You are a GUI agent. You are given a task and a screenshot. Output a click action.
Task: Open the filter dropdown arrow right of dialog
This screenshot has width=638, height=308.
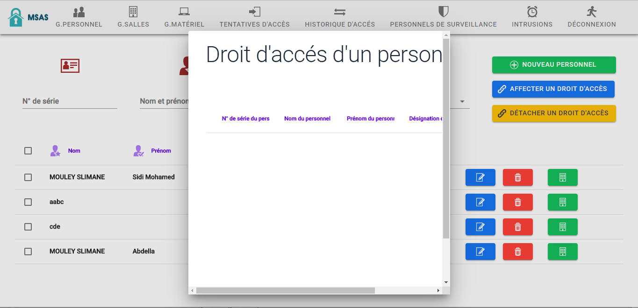point(462,101)
